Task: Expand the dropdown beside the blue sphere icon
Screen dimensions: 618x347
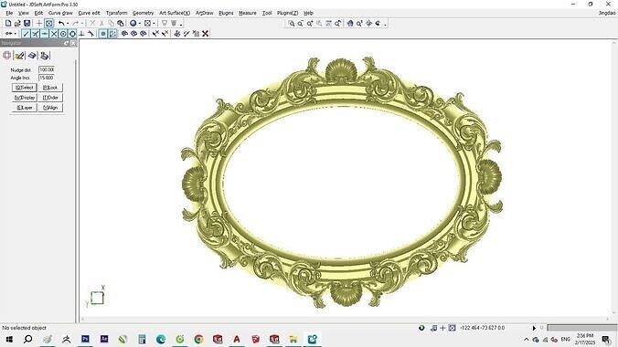Action: pos(140,24)
